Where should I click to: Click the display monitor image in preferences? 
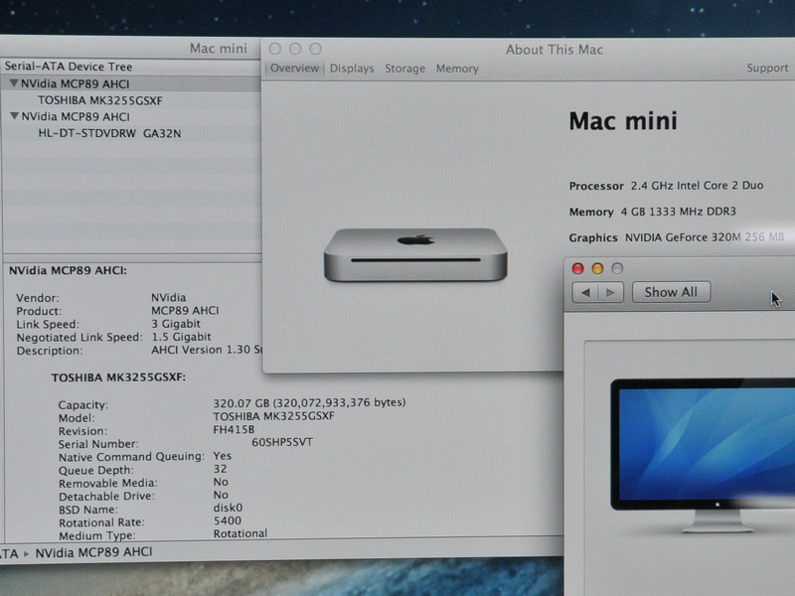(703, 454)
